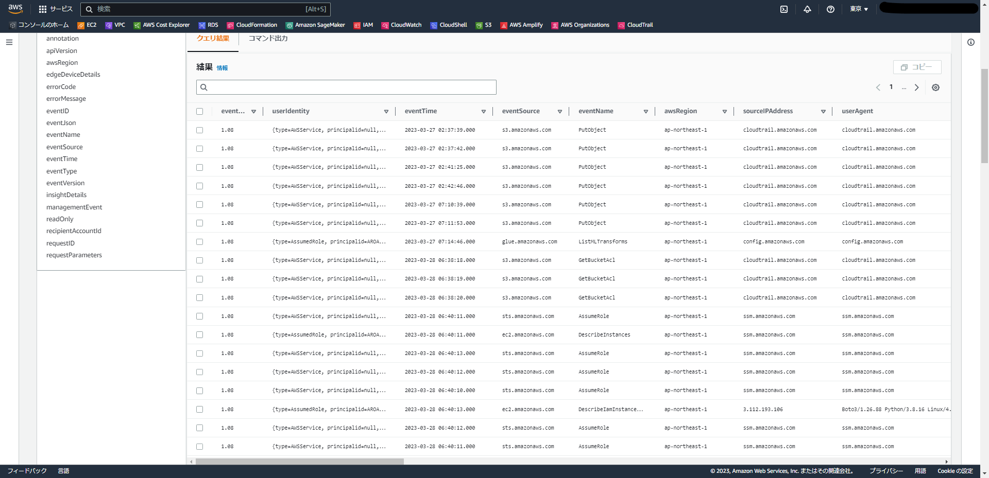This screenshot has height=478, width=989.
Task: Check the ListMLTransforms row checkbox
Action: point(200,242)
